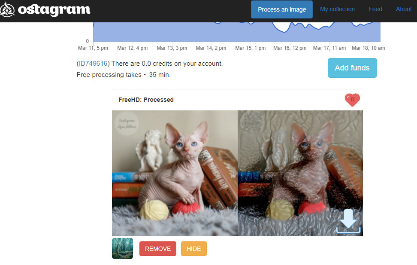
Task: Click the ostagram wordmark text
Action: click(x=54, y=10)
